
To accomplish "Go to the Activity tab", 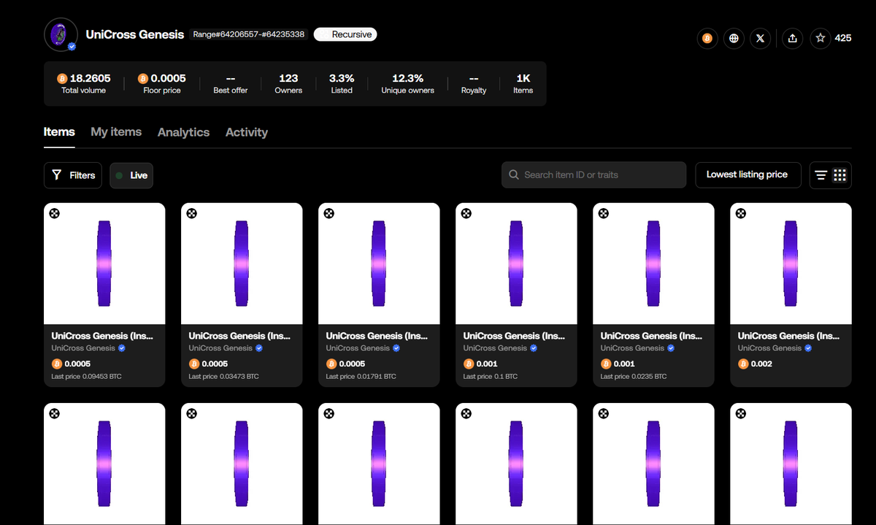I will (x=247, y=132).
